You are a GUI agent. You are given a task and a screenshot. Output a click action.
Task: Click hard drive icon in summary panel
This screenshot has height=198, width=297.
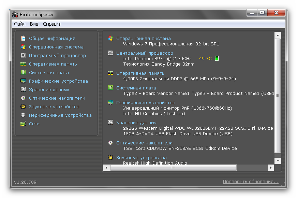110,122
